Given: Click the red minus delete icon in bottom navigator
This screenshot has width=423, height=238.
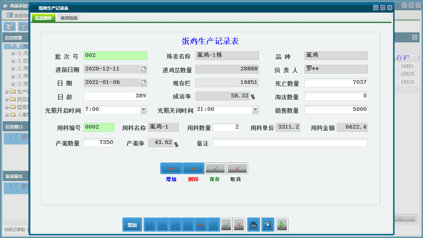Looking at the screenshot, I should tap(201, 225).
